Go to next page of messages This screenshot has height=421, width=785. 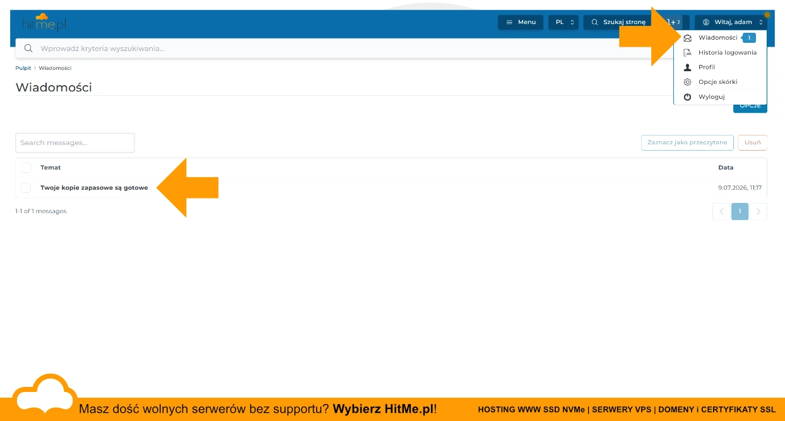758,211
